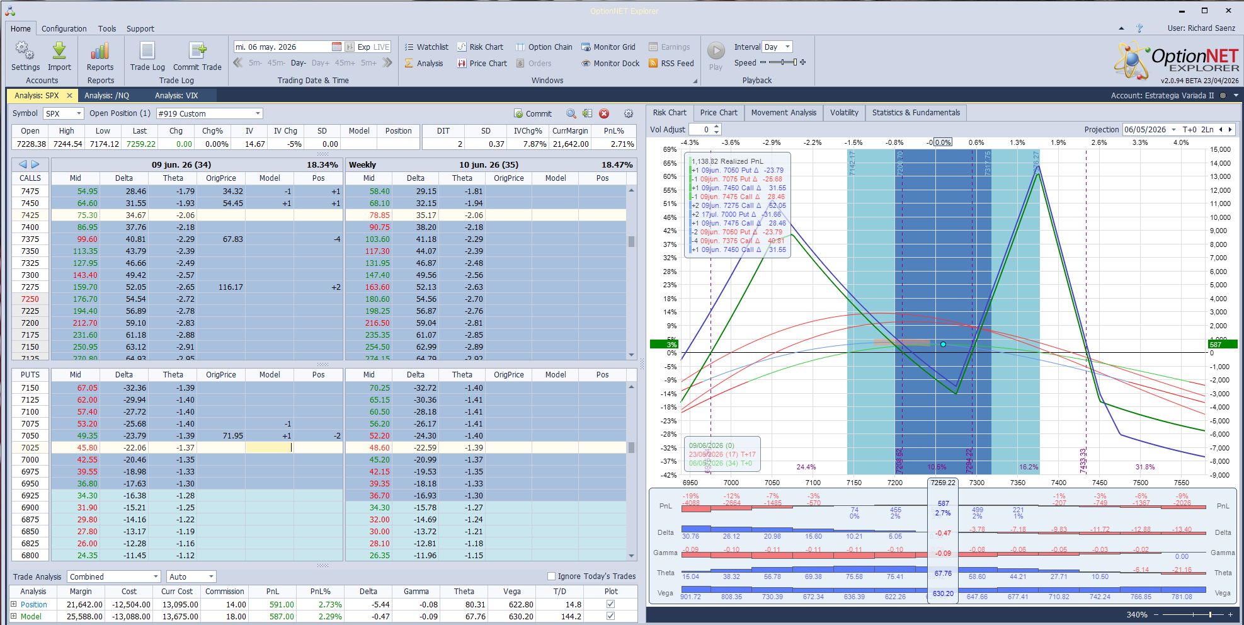Viewport: 1244px width, 625px height.
Task: Open the Symbol SPX dropdown
Action: click(79, 113)
